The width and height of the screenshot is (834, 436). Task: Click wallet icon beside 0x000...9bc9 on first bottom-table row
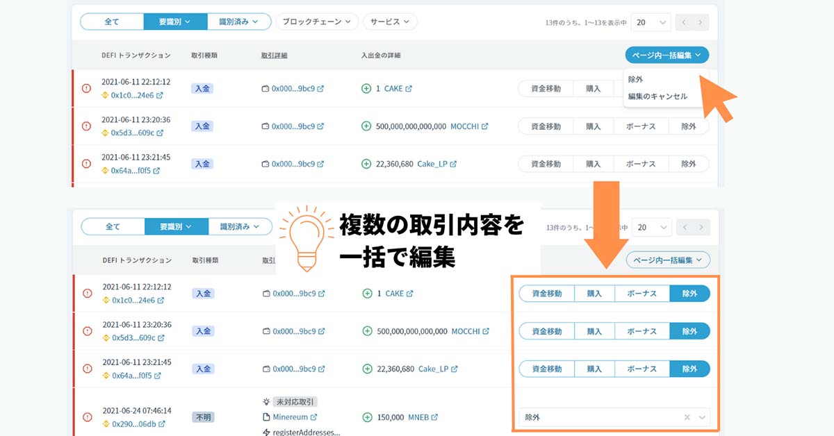pyautogui.click(x=265, y=294)
